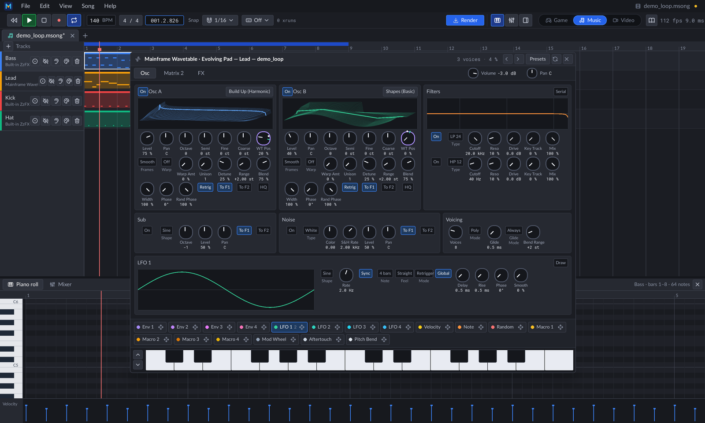Assign the Env 1 modulation drag handle
The width and height of the screenshot is (705, 423).
[x=161, y=327]
